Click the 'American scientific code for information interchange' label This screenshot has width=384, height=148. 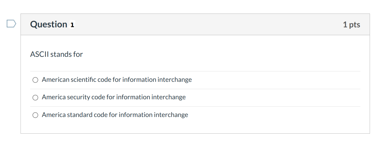tap(117, 80)
